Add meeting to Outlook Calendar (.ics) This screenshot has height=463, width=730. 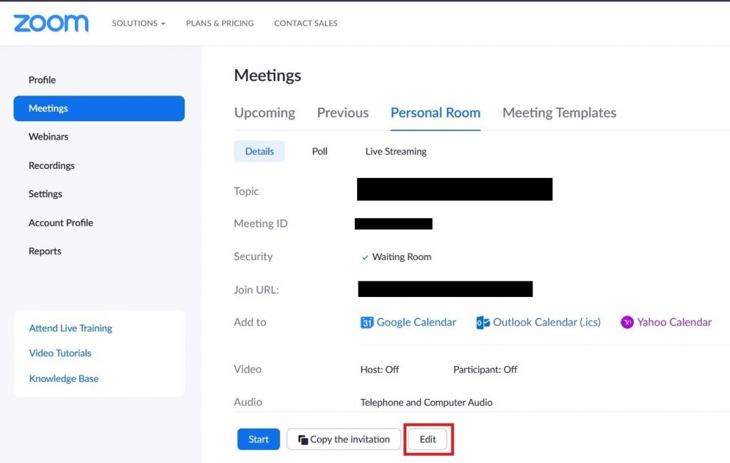coord(547,323)
